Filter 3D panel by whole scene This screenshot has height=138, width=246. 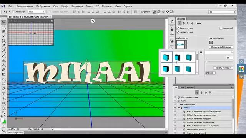coord(197,92)
